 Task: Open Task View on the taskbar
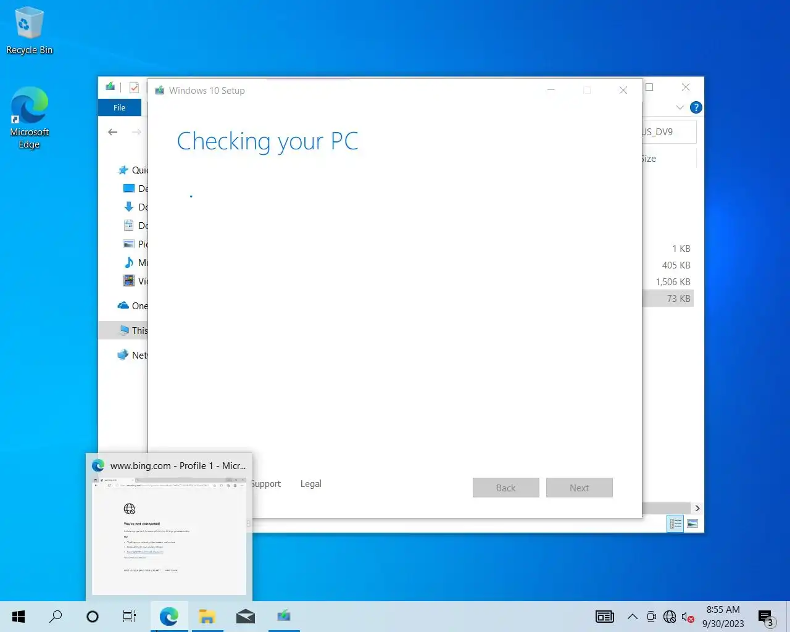point(130,617)
